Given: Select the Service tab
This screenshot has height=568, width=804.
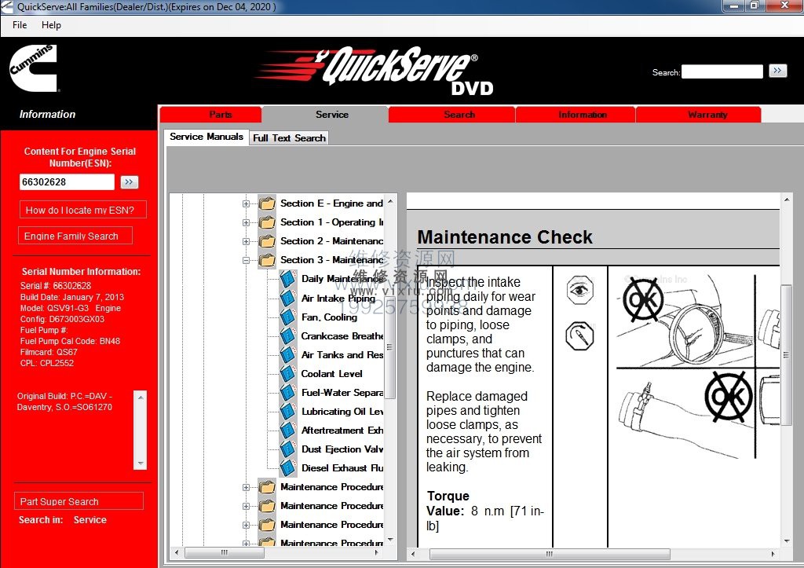Looking at the screenshot, I should coord(325,115).
